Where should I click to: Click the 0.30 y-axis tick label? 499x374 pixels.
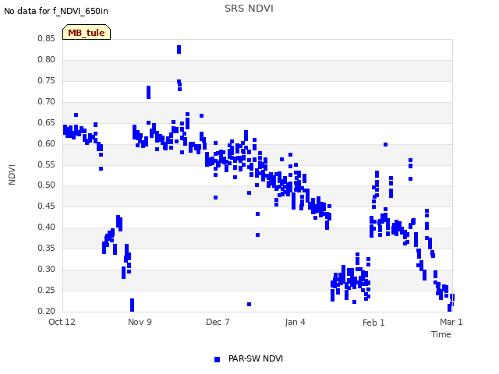click(x=47, y=269)
